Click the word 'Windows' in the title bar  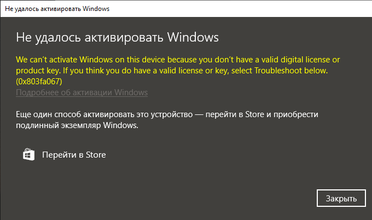(96, 9)
